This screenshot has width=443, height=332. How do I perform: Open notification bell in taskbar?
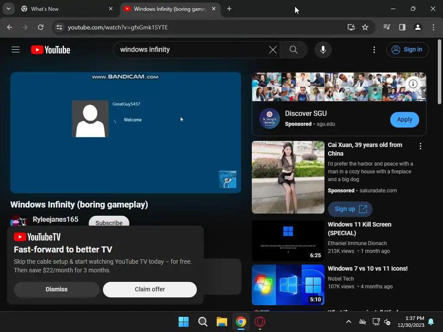[x=431, y=322]
